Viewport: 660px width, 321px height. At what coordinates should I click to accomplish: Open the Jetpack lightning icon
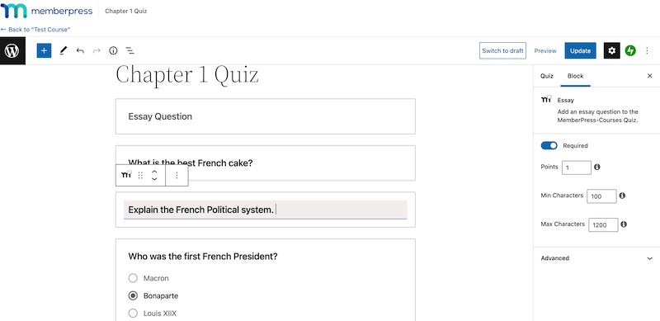tap(630, 50)
